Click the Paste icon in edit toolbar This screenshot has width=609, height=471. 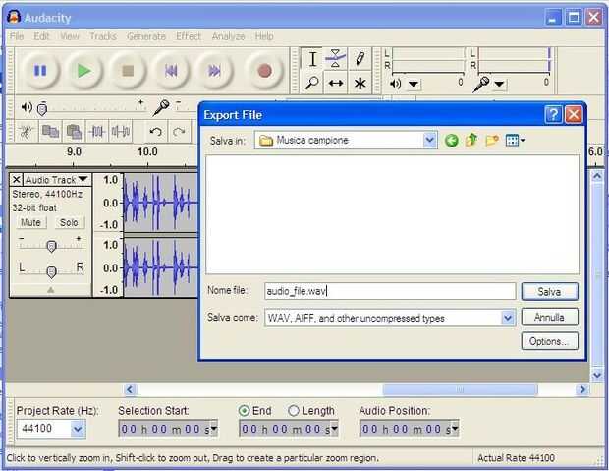(x=74, y=132)
